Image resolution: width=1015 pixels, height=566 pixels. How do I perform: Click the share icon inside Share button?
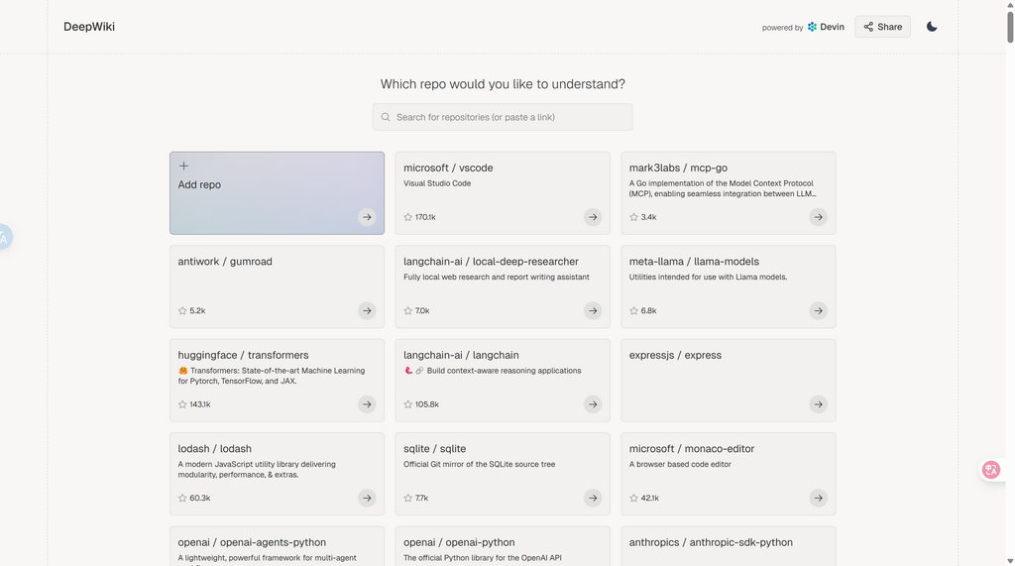click(x=868, y=27)
